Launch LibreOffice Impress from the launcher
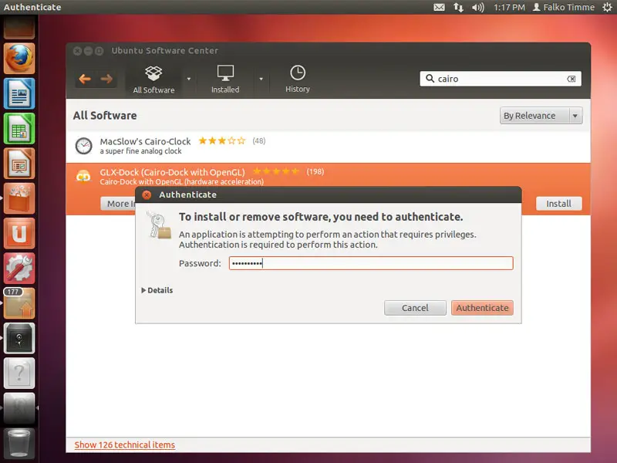The height and width of the screenshot is (463, 617). click(x=19, y=164)
